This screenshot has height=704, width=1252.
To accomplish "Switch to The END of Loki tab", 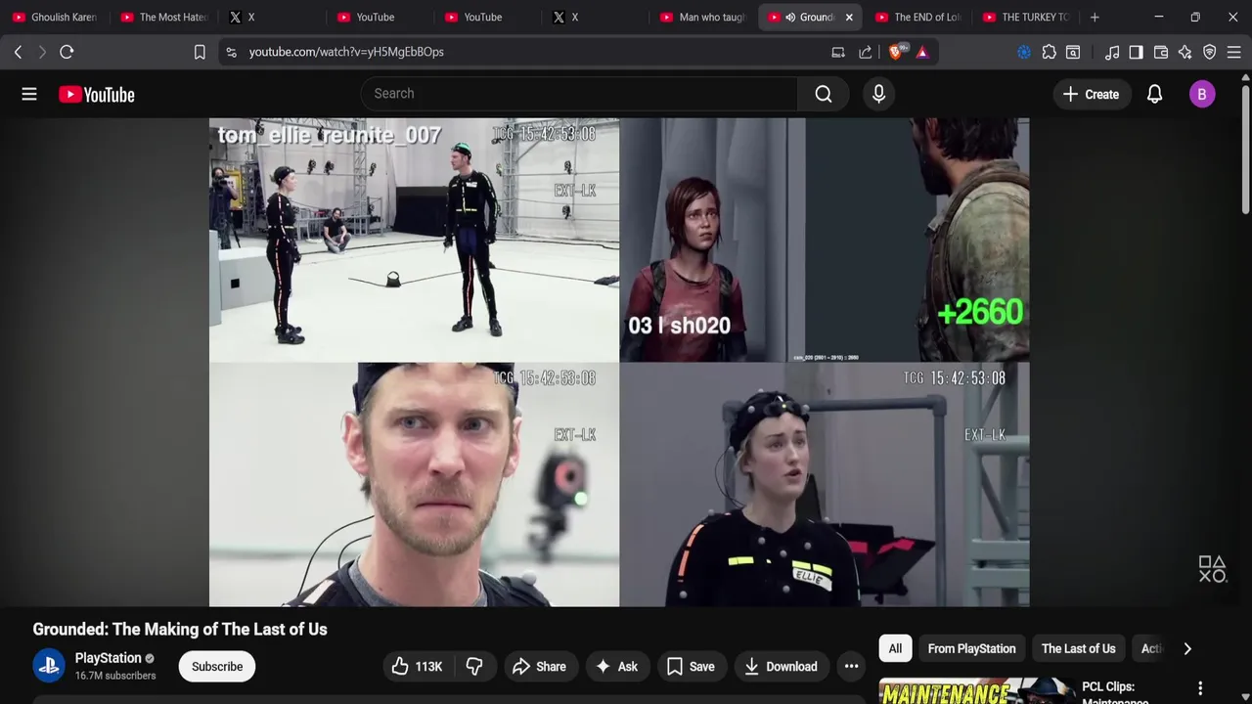I will pos(917,17).
